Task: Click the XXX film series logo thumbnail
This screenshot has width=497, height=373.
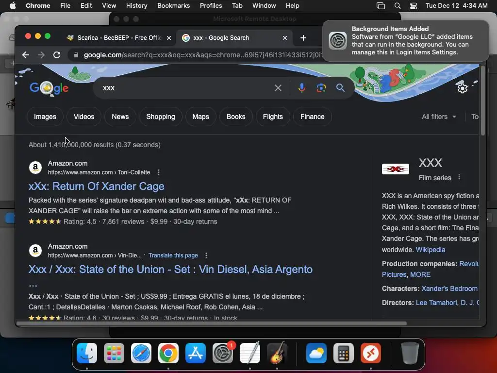Action: coord(395,169)
